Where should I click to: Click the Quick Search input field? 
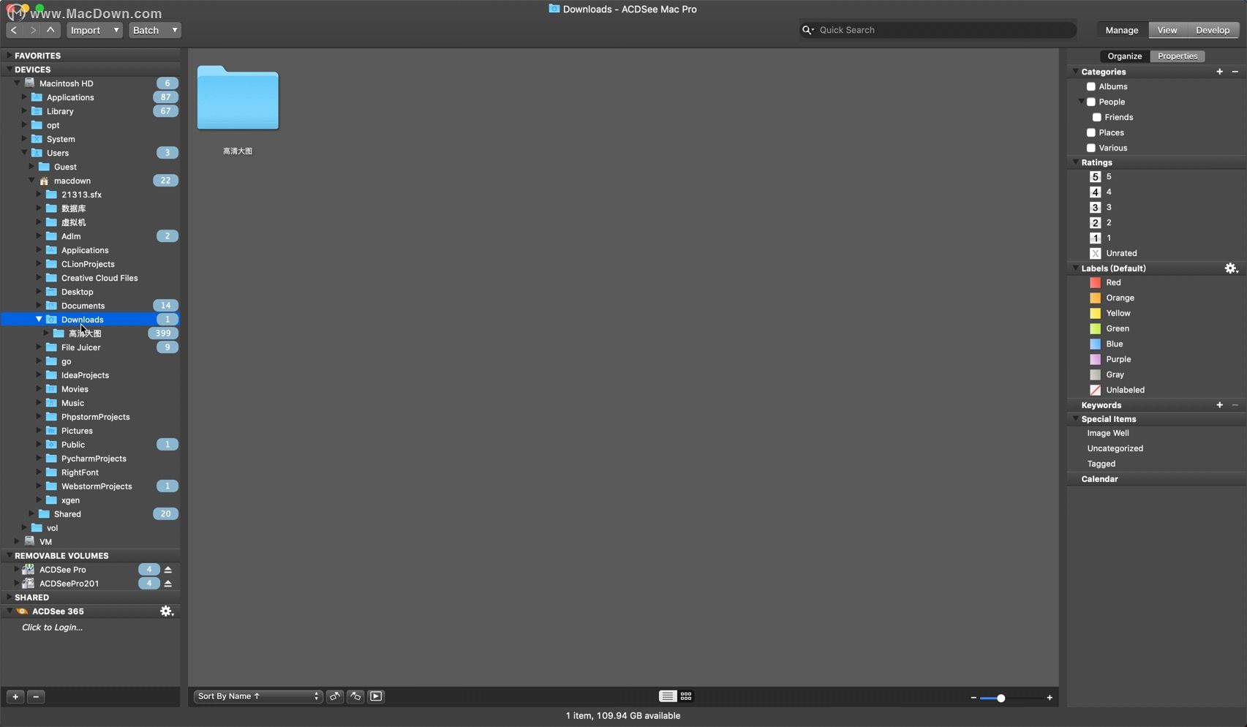943,30
